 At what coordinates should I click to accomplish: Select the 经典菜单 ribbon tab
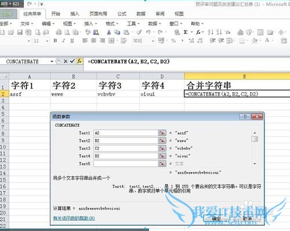(x=32, y=14)
